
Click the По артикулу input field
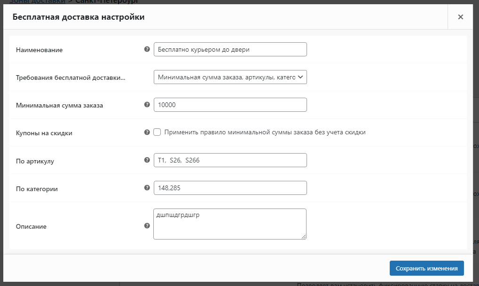click(230, 160)
